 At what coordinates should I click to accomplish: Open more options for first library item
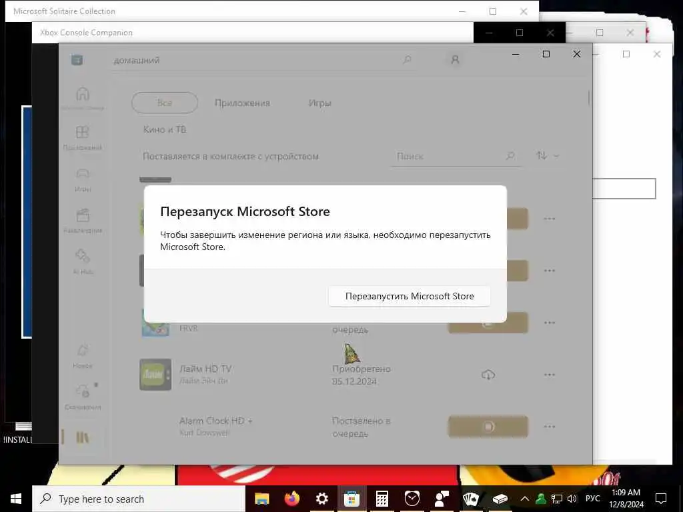point(550,219)
